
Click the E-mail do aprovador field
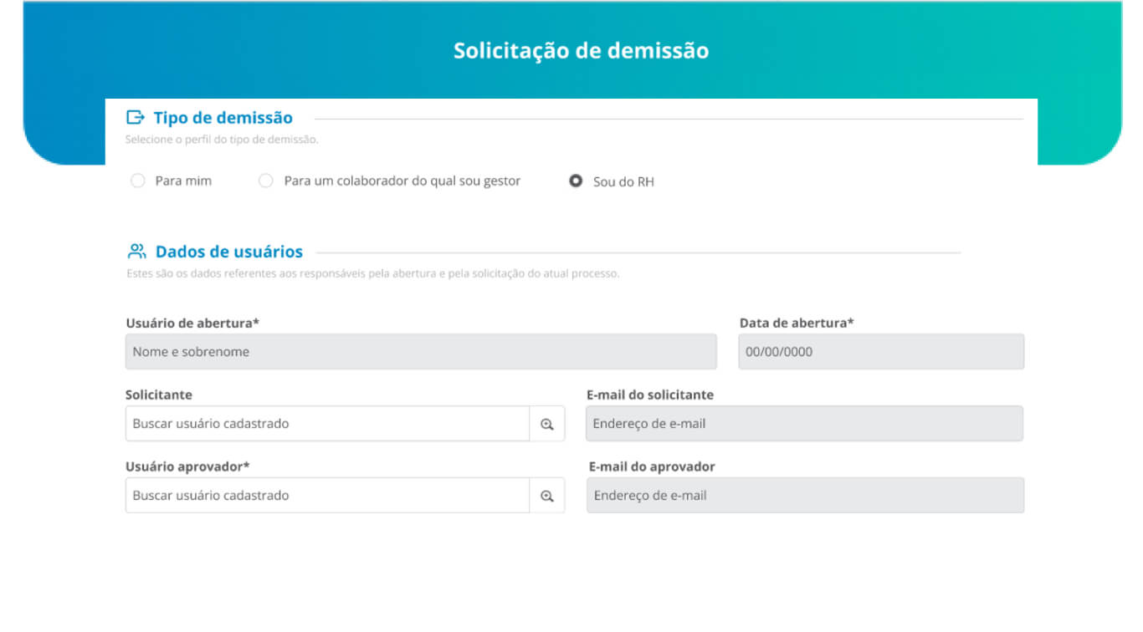[805, 496]
